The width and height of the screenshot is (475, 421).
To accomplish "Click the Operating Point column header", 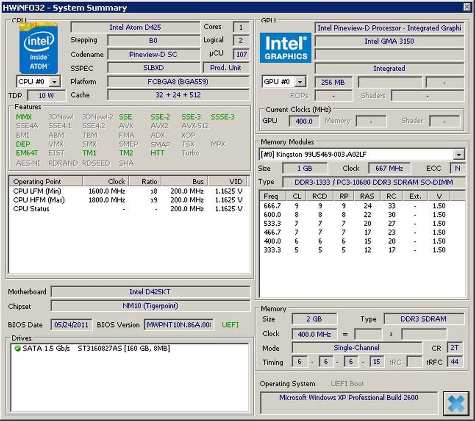I will (x=45, y=181).
